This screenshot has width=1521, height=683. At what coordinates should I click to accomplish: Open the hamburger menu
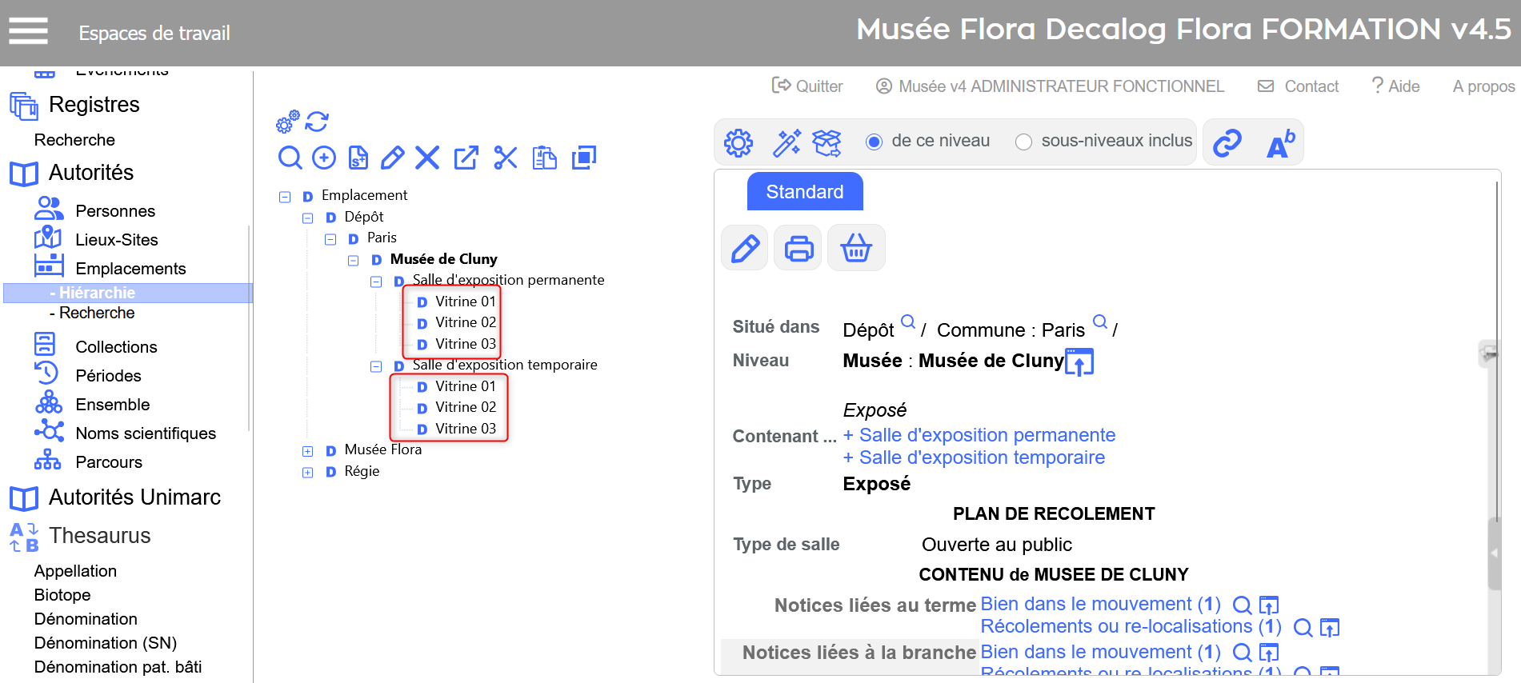pyautogui.click(x=28, y=32)
